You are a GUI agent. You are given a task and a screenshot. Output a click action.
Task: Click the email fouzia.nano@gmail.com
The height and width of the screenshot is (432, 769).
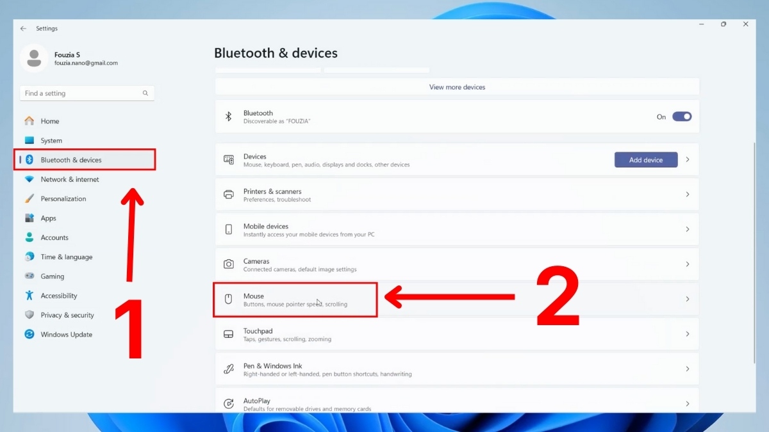[86, 63]
